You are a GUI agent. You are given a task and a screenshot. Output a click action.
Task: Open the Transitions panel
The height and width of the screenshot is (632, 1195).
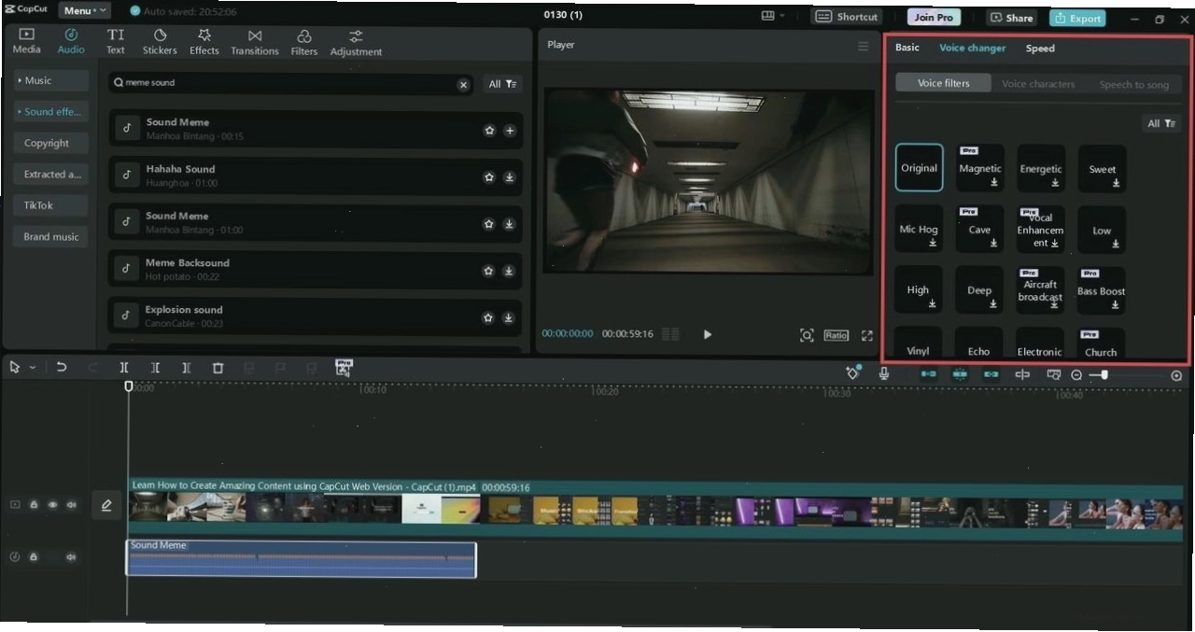(x=255, y=42)
